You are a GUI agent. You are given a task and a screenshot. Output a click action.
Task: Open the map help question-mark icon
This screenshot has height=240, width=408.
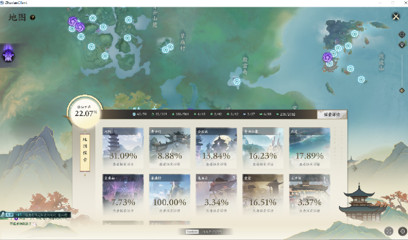33,18
